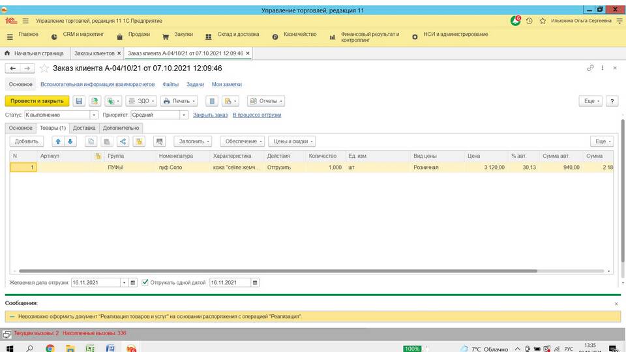Open calendar for desired shipment date
This screenshot has height=352, width=626.
133,283
